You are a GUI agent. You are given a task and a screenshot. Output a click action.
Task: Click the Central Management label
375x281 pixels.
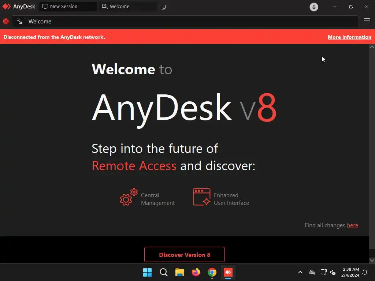click(x=158, y=199)
